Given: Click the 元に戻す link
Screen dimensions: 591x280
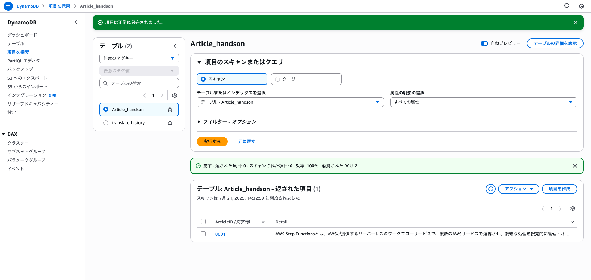Looking at the screenshot, I should coord(247,142).
